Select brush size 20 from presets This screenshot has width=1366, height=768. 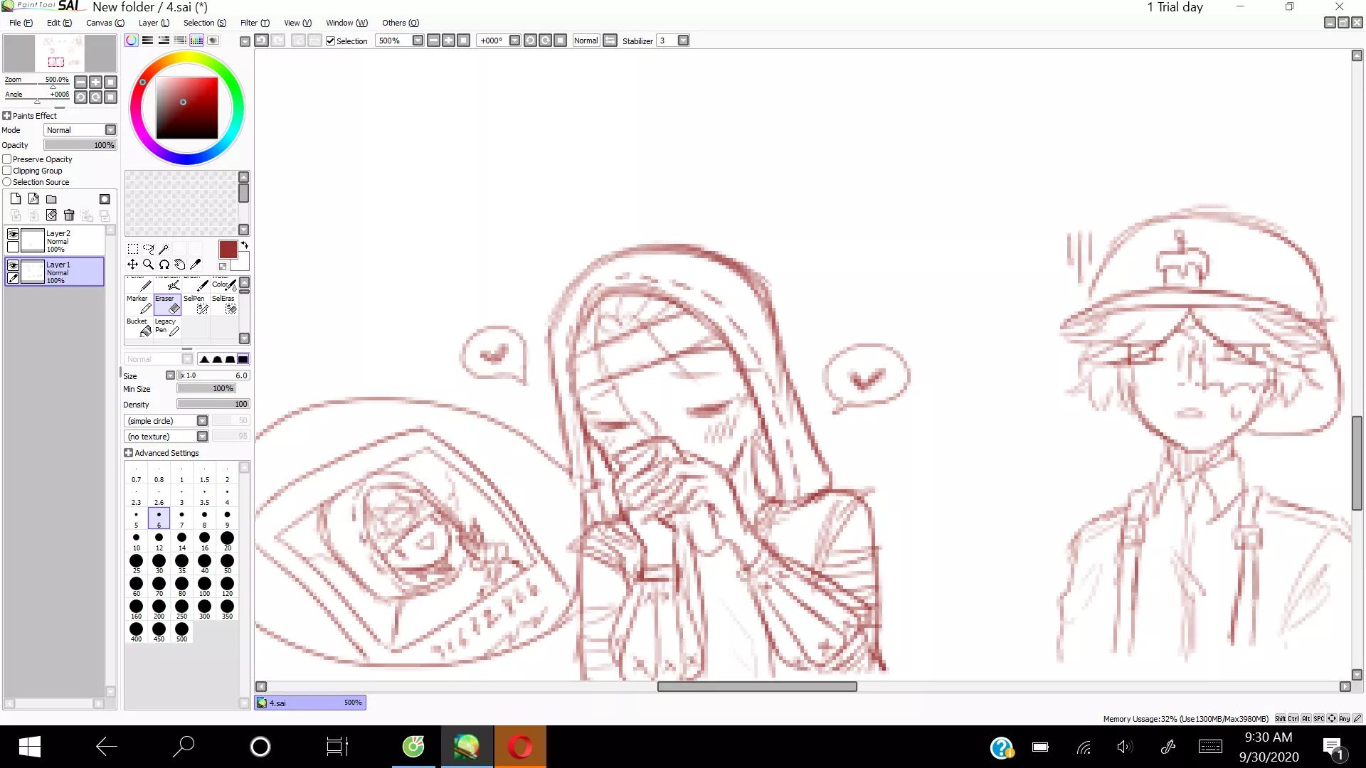tap(227, 541)
